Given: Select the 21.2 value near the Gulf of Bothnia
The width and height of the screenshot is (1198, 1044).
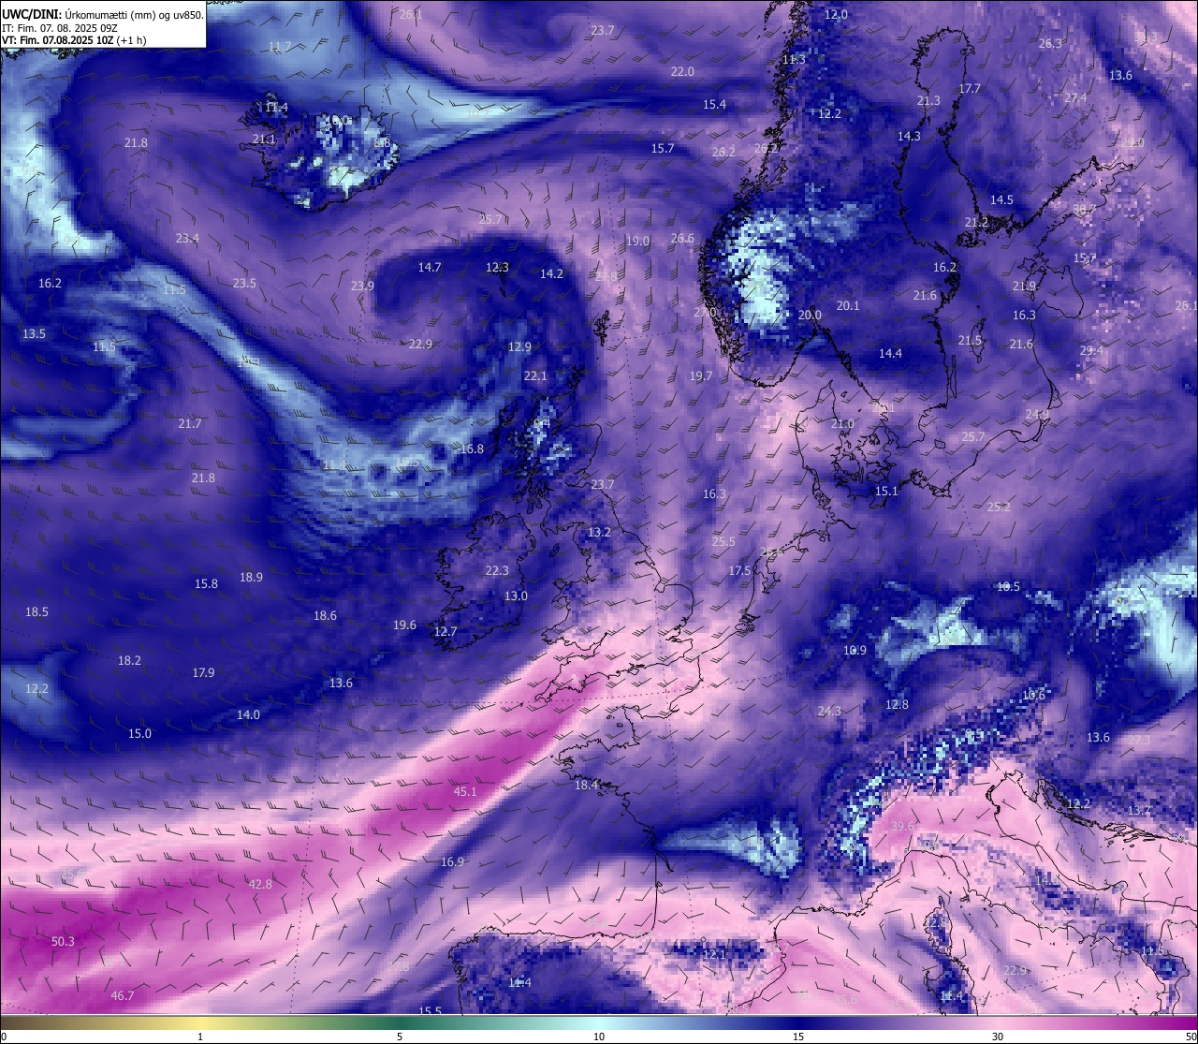Looking at the screenshot, I should pos(976,222).
